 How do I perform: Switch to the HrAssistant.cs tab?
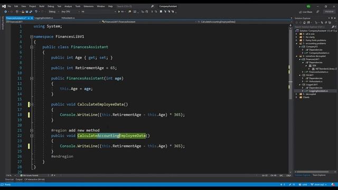click(x=68, y=18)
